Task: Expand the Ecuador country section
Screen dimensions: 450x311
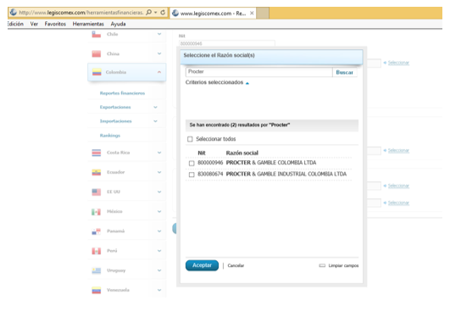Action: [159, 172]
